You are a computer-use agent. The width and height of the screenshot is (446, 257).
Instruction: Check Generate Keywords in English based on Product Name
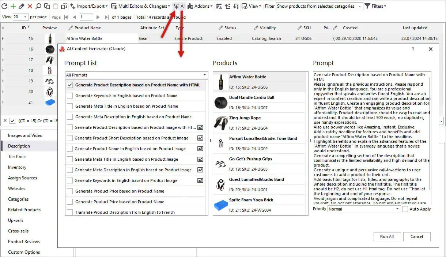70,96
